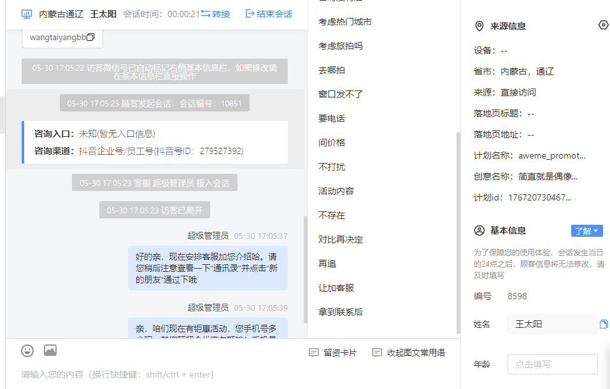Choose the 窗口发不了 quick phrase
The height and width of the screenshot is (389, 610).
[341, 94]
